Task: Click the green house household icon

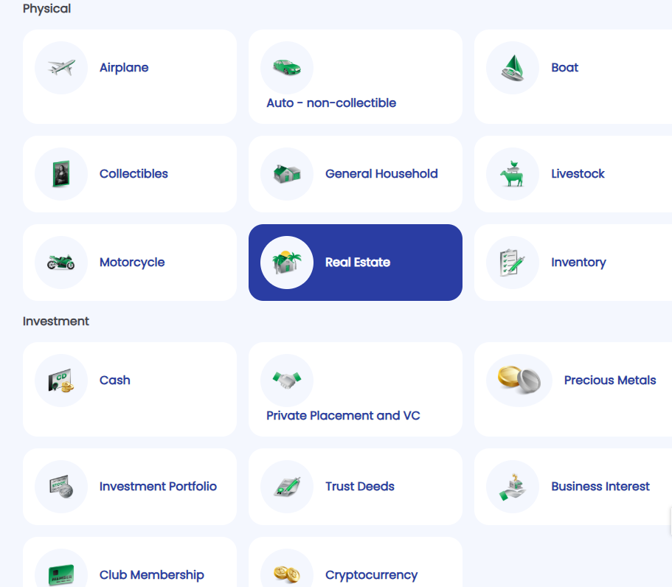Action: [x=287, y=174]
